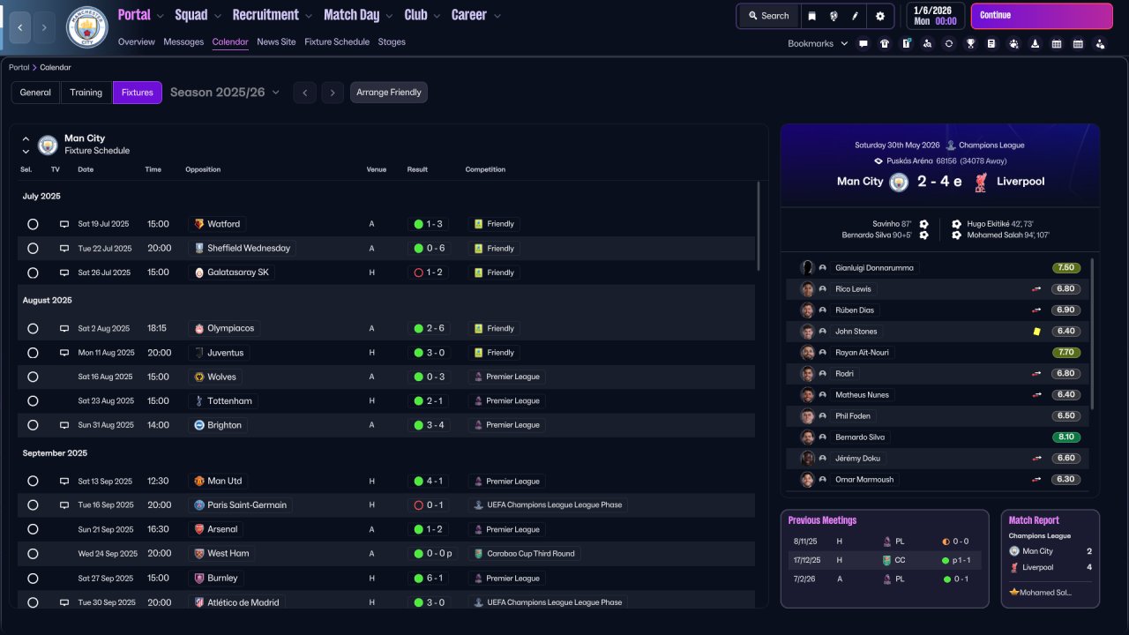The height and width of the screenshot is (635, 1129).
Task: Click the Manchester City club badge in header
Action: (87, 27)
